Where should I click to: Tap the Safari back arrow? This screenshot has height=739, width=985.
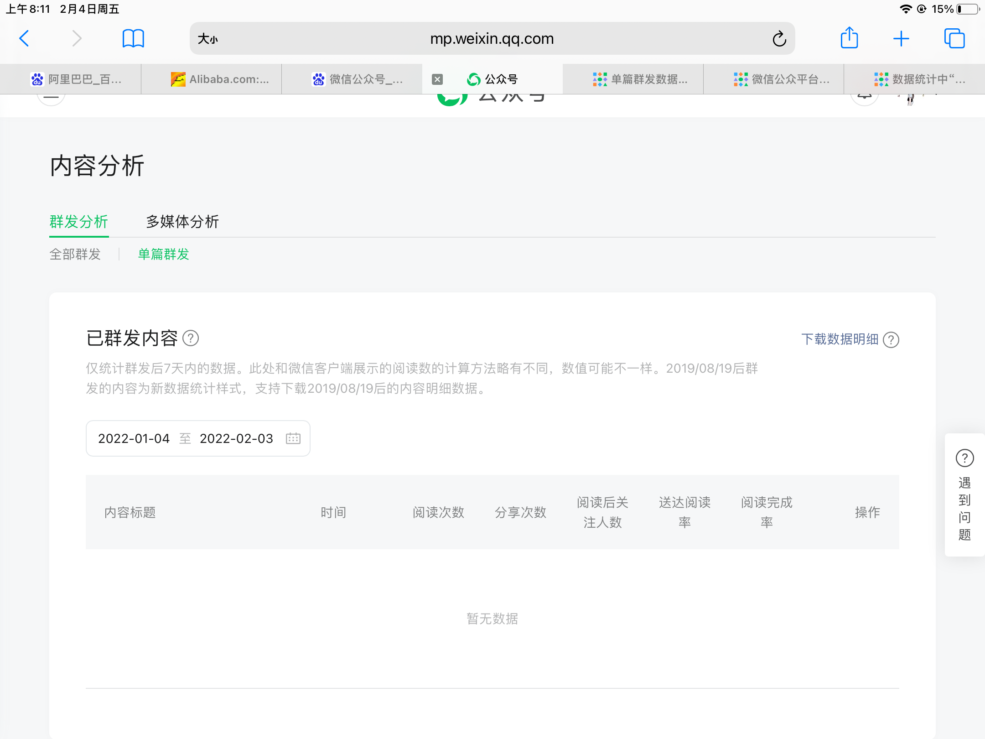tap(25, 38)
